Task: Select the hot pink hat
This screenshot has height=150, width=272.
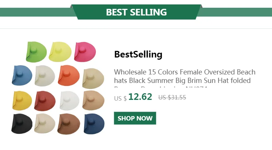Action: tap(85, 51)
